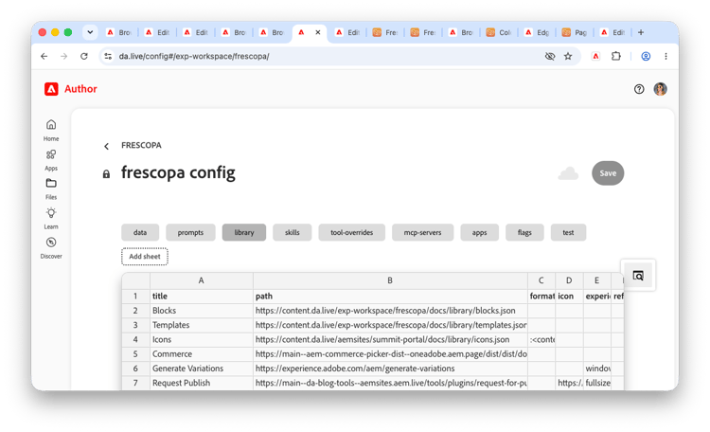
Task: Click the eye-slash tracking icon in address bar
Action: click(550, 56)
